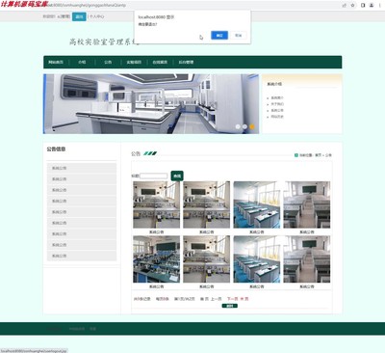Open the first 系统公告 entry in left sidebar

point(82,168)
